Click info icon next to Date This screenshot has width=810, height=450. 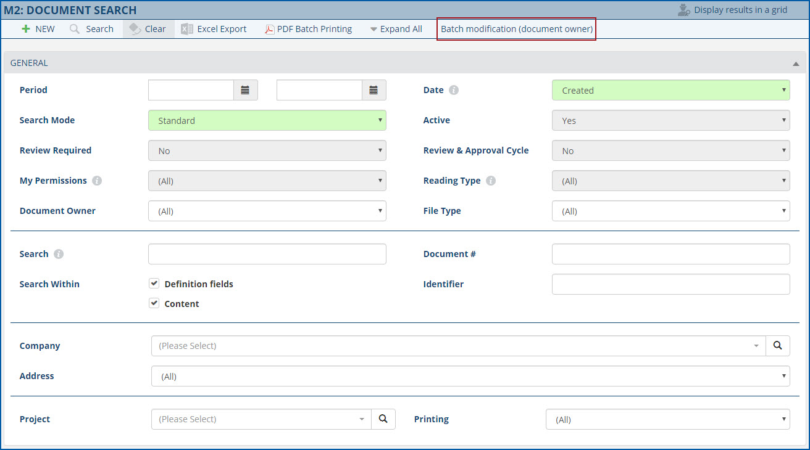pyautogui.click(x=454, y=90)
